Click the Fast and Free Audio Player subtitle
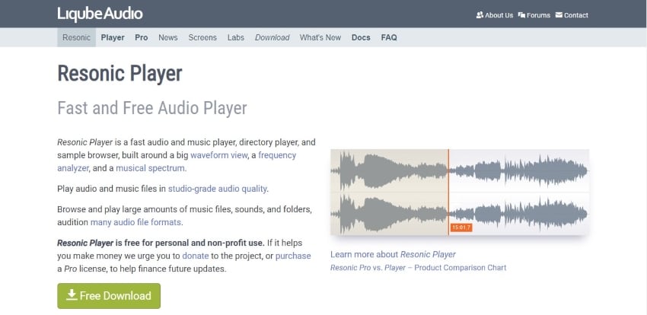The width and height of the screenshot is (647, 315). (152, 108)
